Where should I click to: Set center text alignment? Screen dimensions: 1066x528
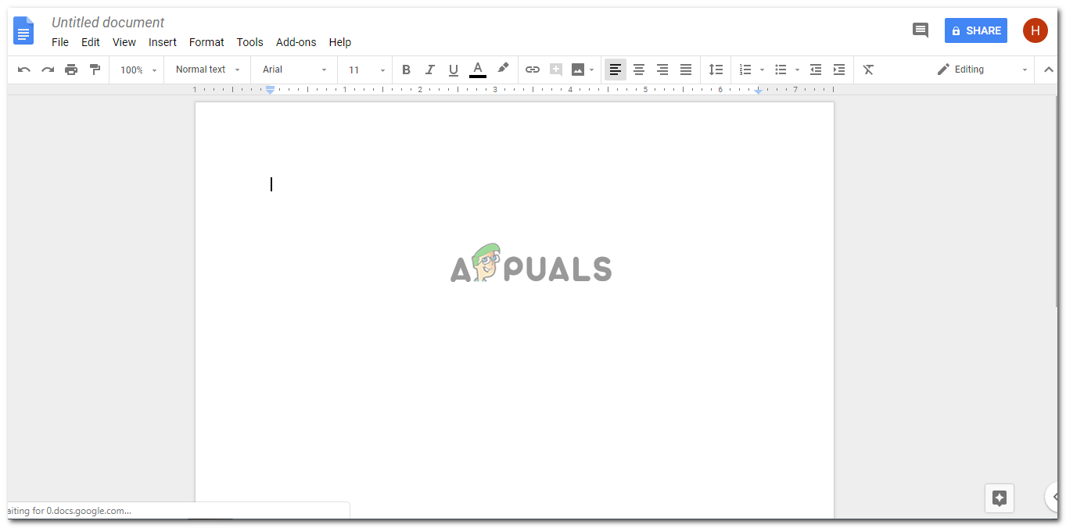click(x=639, y=70)
